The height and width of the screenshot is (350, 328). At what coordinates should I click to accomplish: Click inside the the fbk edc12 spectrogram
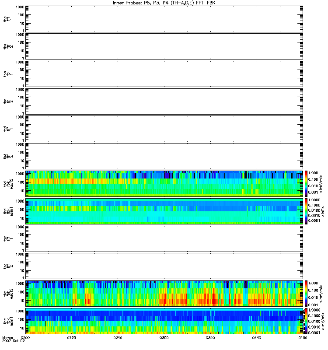point(164,294)
